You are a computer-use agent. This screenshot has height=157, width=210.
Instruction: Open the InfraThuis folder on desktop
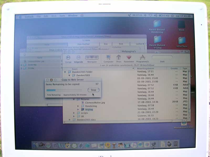[x=182, y=40]
